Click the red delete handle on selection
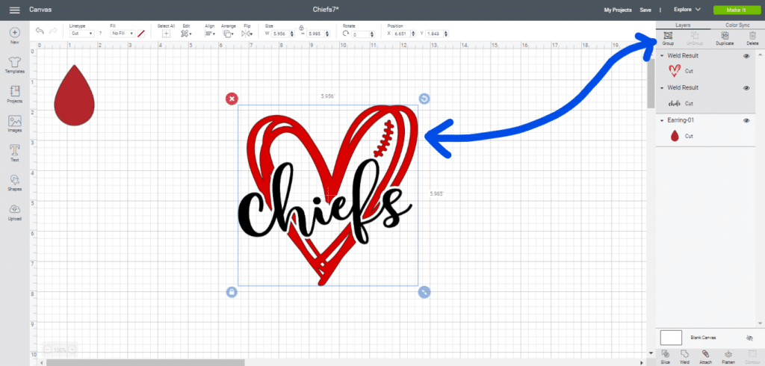 (x=232, y=99)
